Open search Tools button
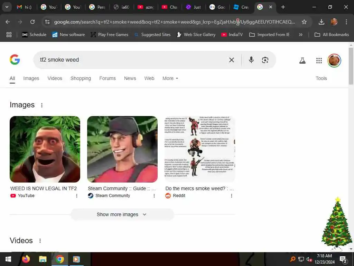The width and height of the screenshot is (354, 266). click(321, 78)
